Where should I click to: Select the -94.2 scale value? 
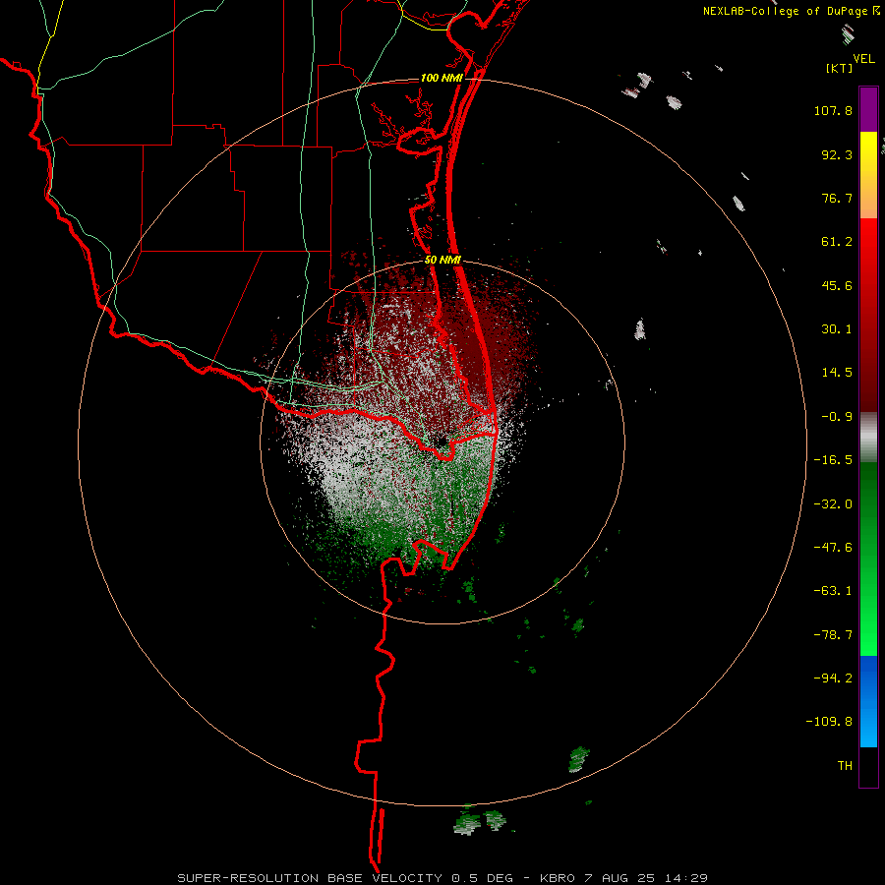[833, 678]
